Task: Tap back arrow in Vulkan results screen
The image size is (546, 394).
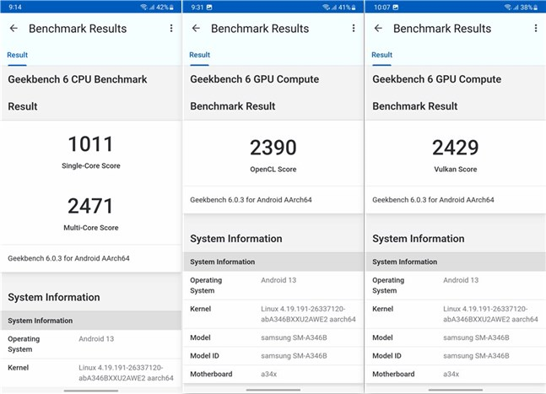Action: click(378, 28)
